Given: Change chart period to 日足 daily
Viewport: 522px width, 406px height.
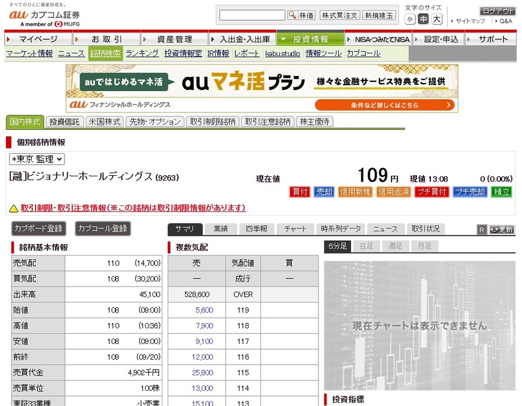Looking at the screenshot, I should coord(366,246).
